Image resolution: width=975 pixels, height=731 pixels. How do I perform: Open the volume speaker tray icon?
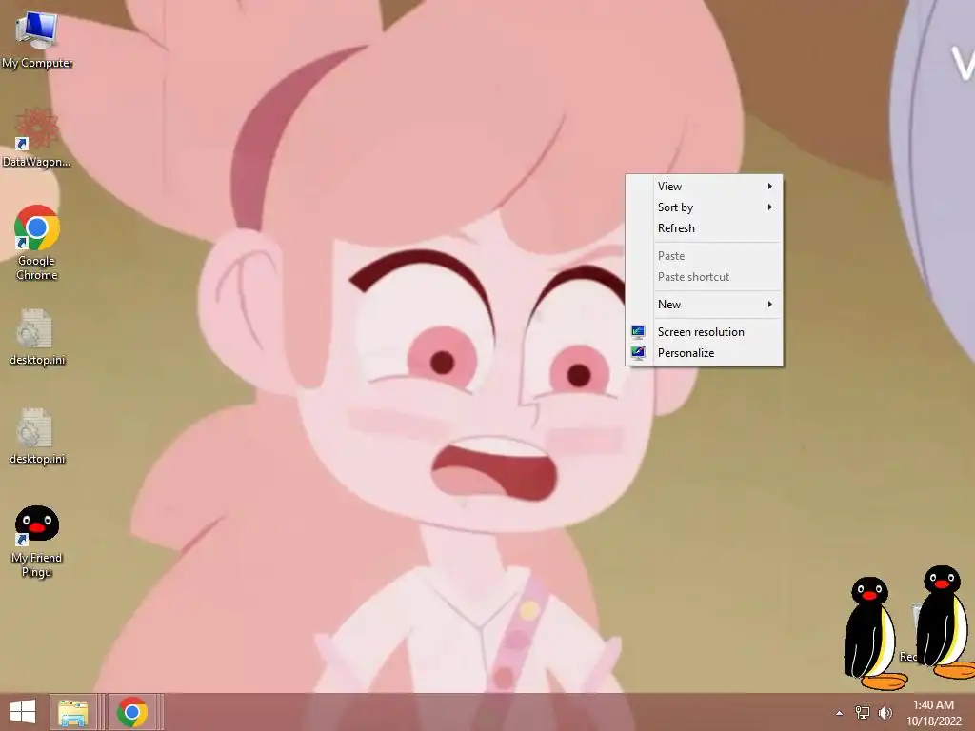(x=885, y=713)
